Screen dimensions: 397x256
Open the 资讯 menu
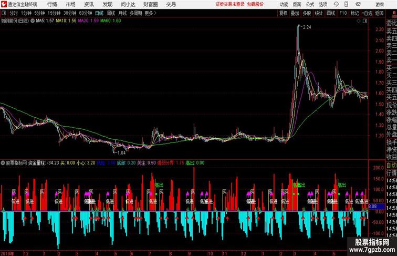click(x=89, y=4)
